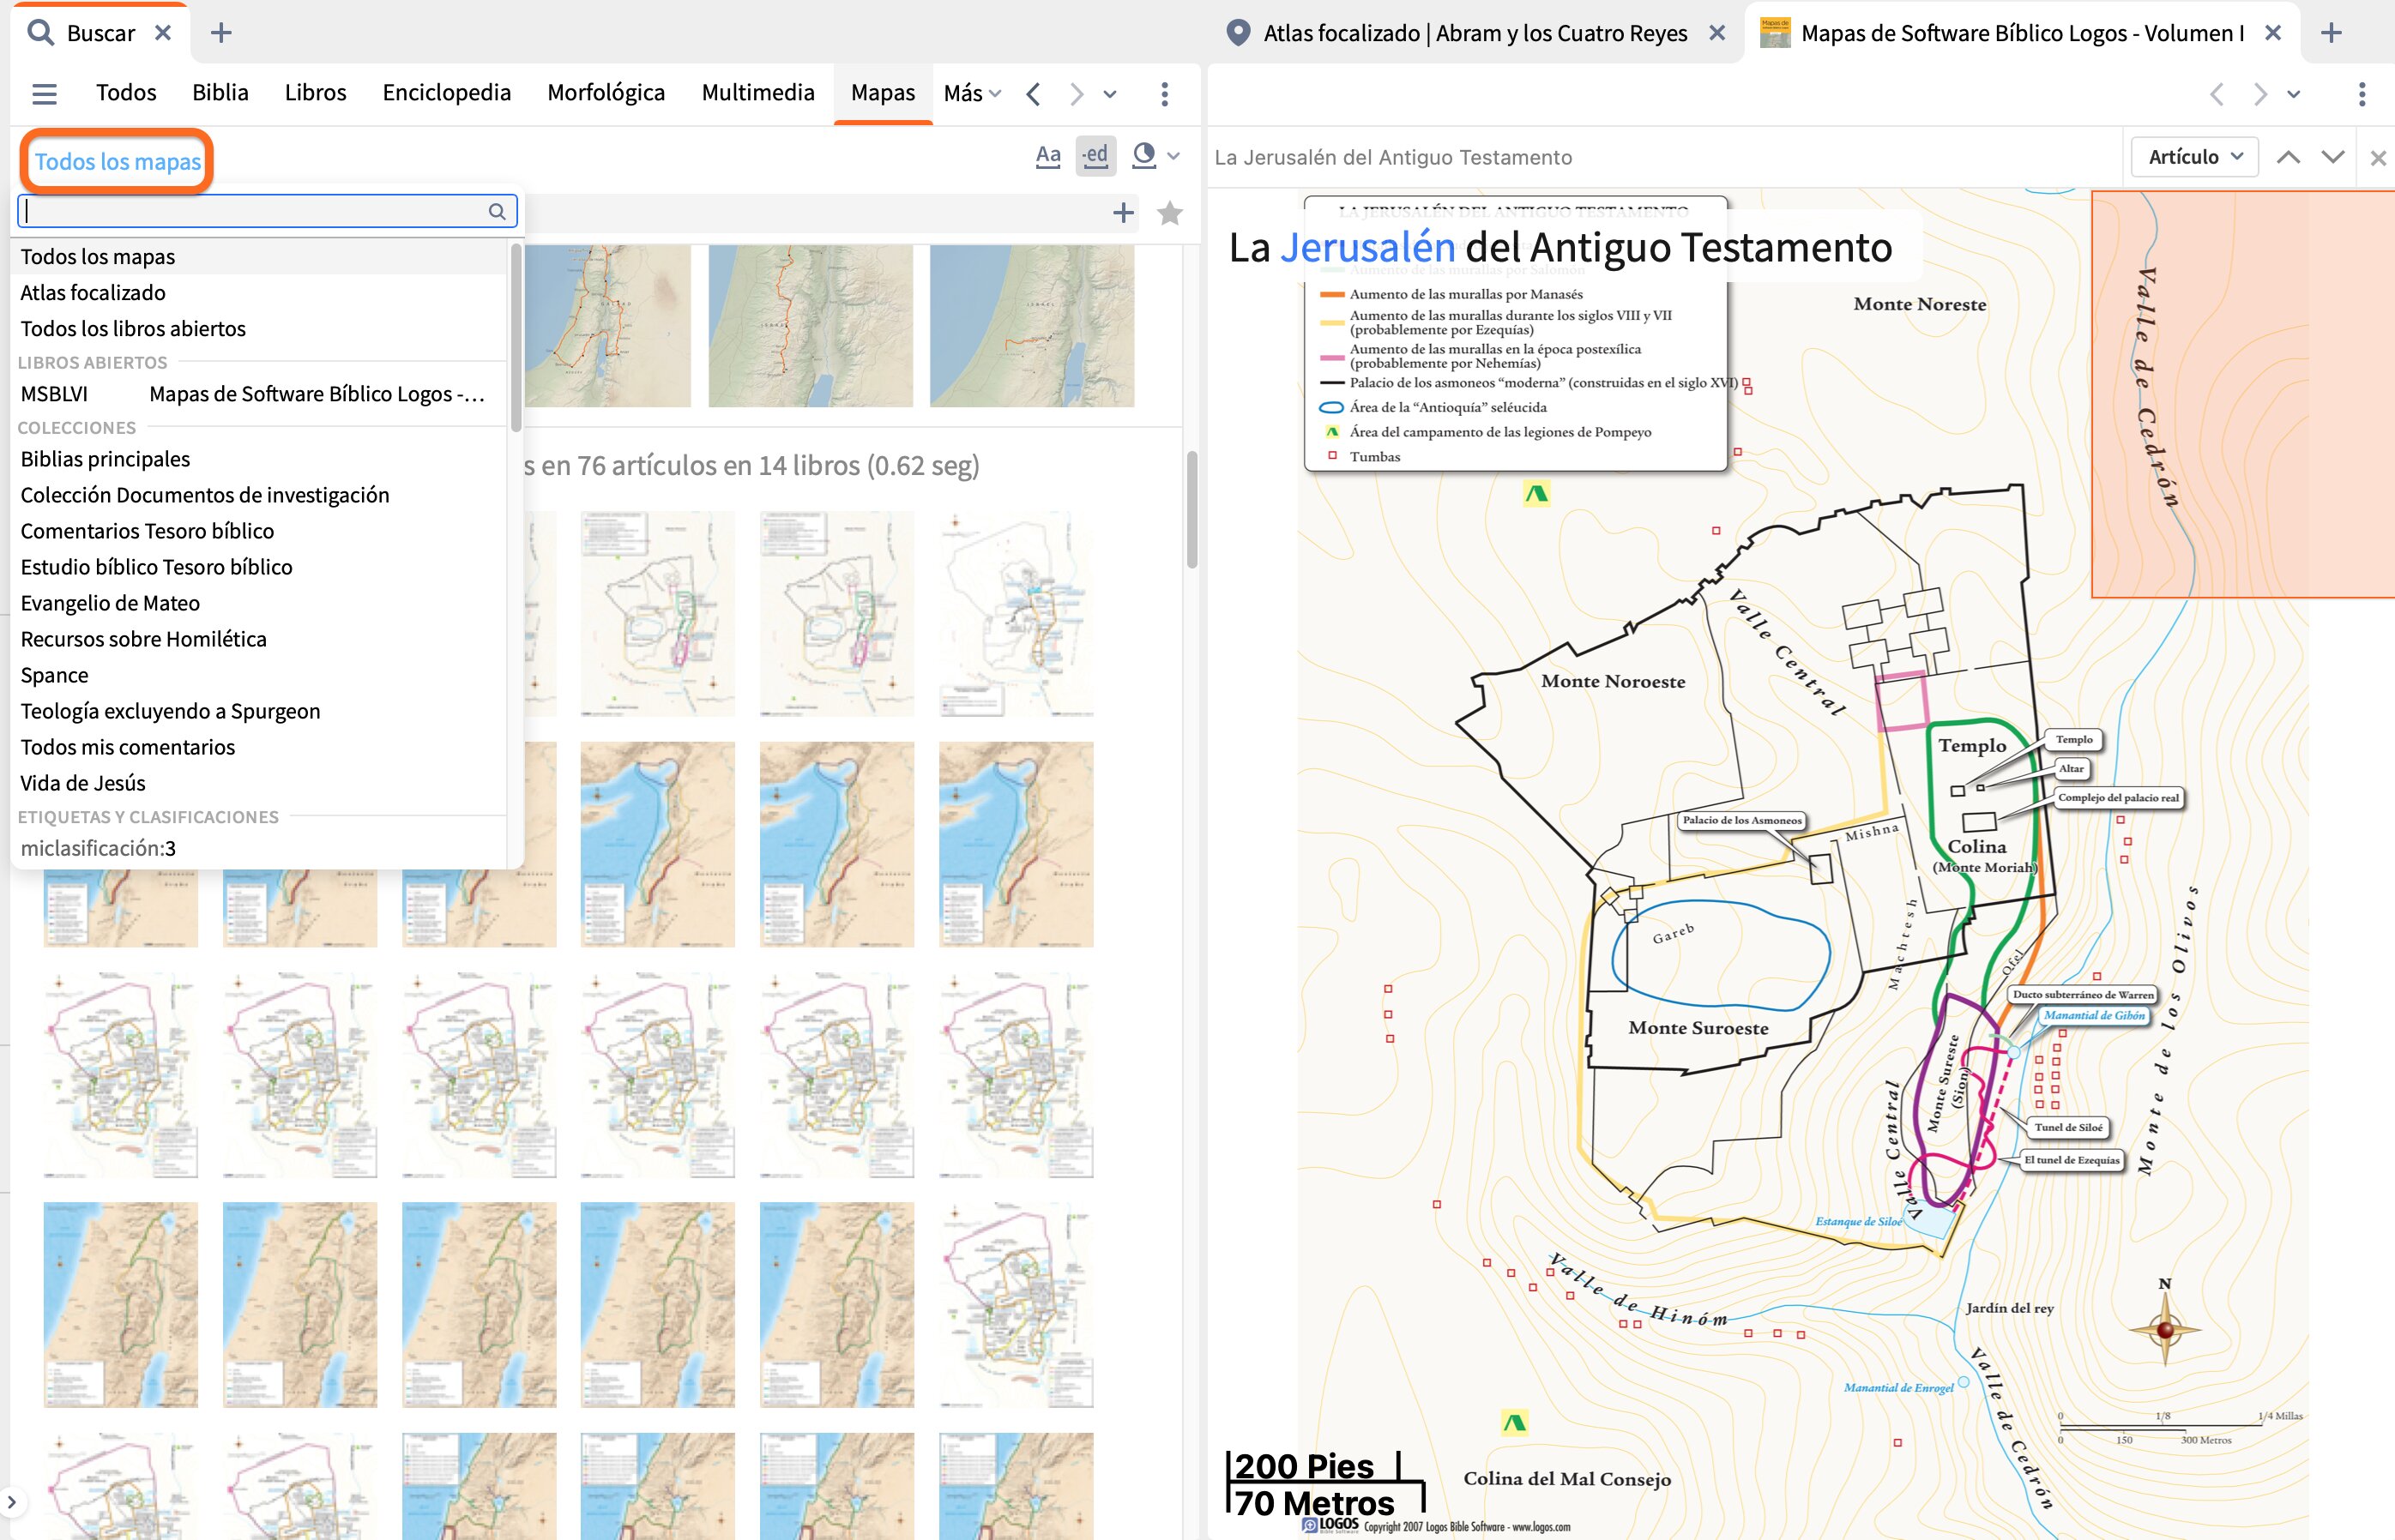Image resolution: width=2395 pixels, height=1540 pixels.
Task: Go back in right panel history
Action: click(2217, 94)
